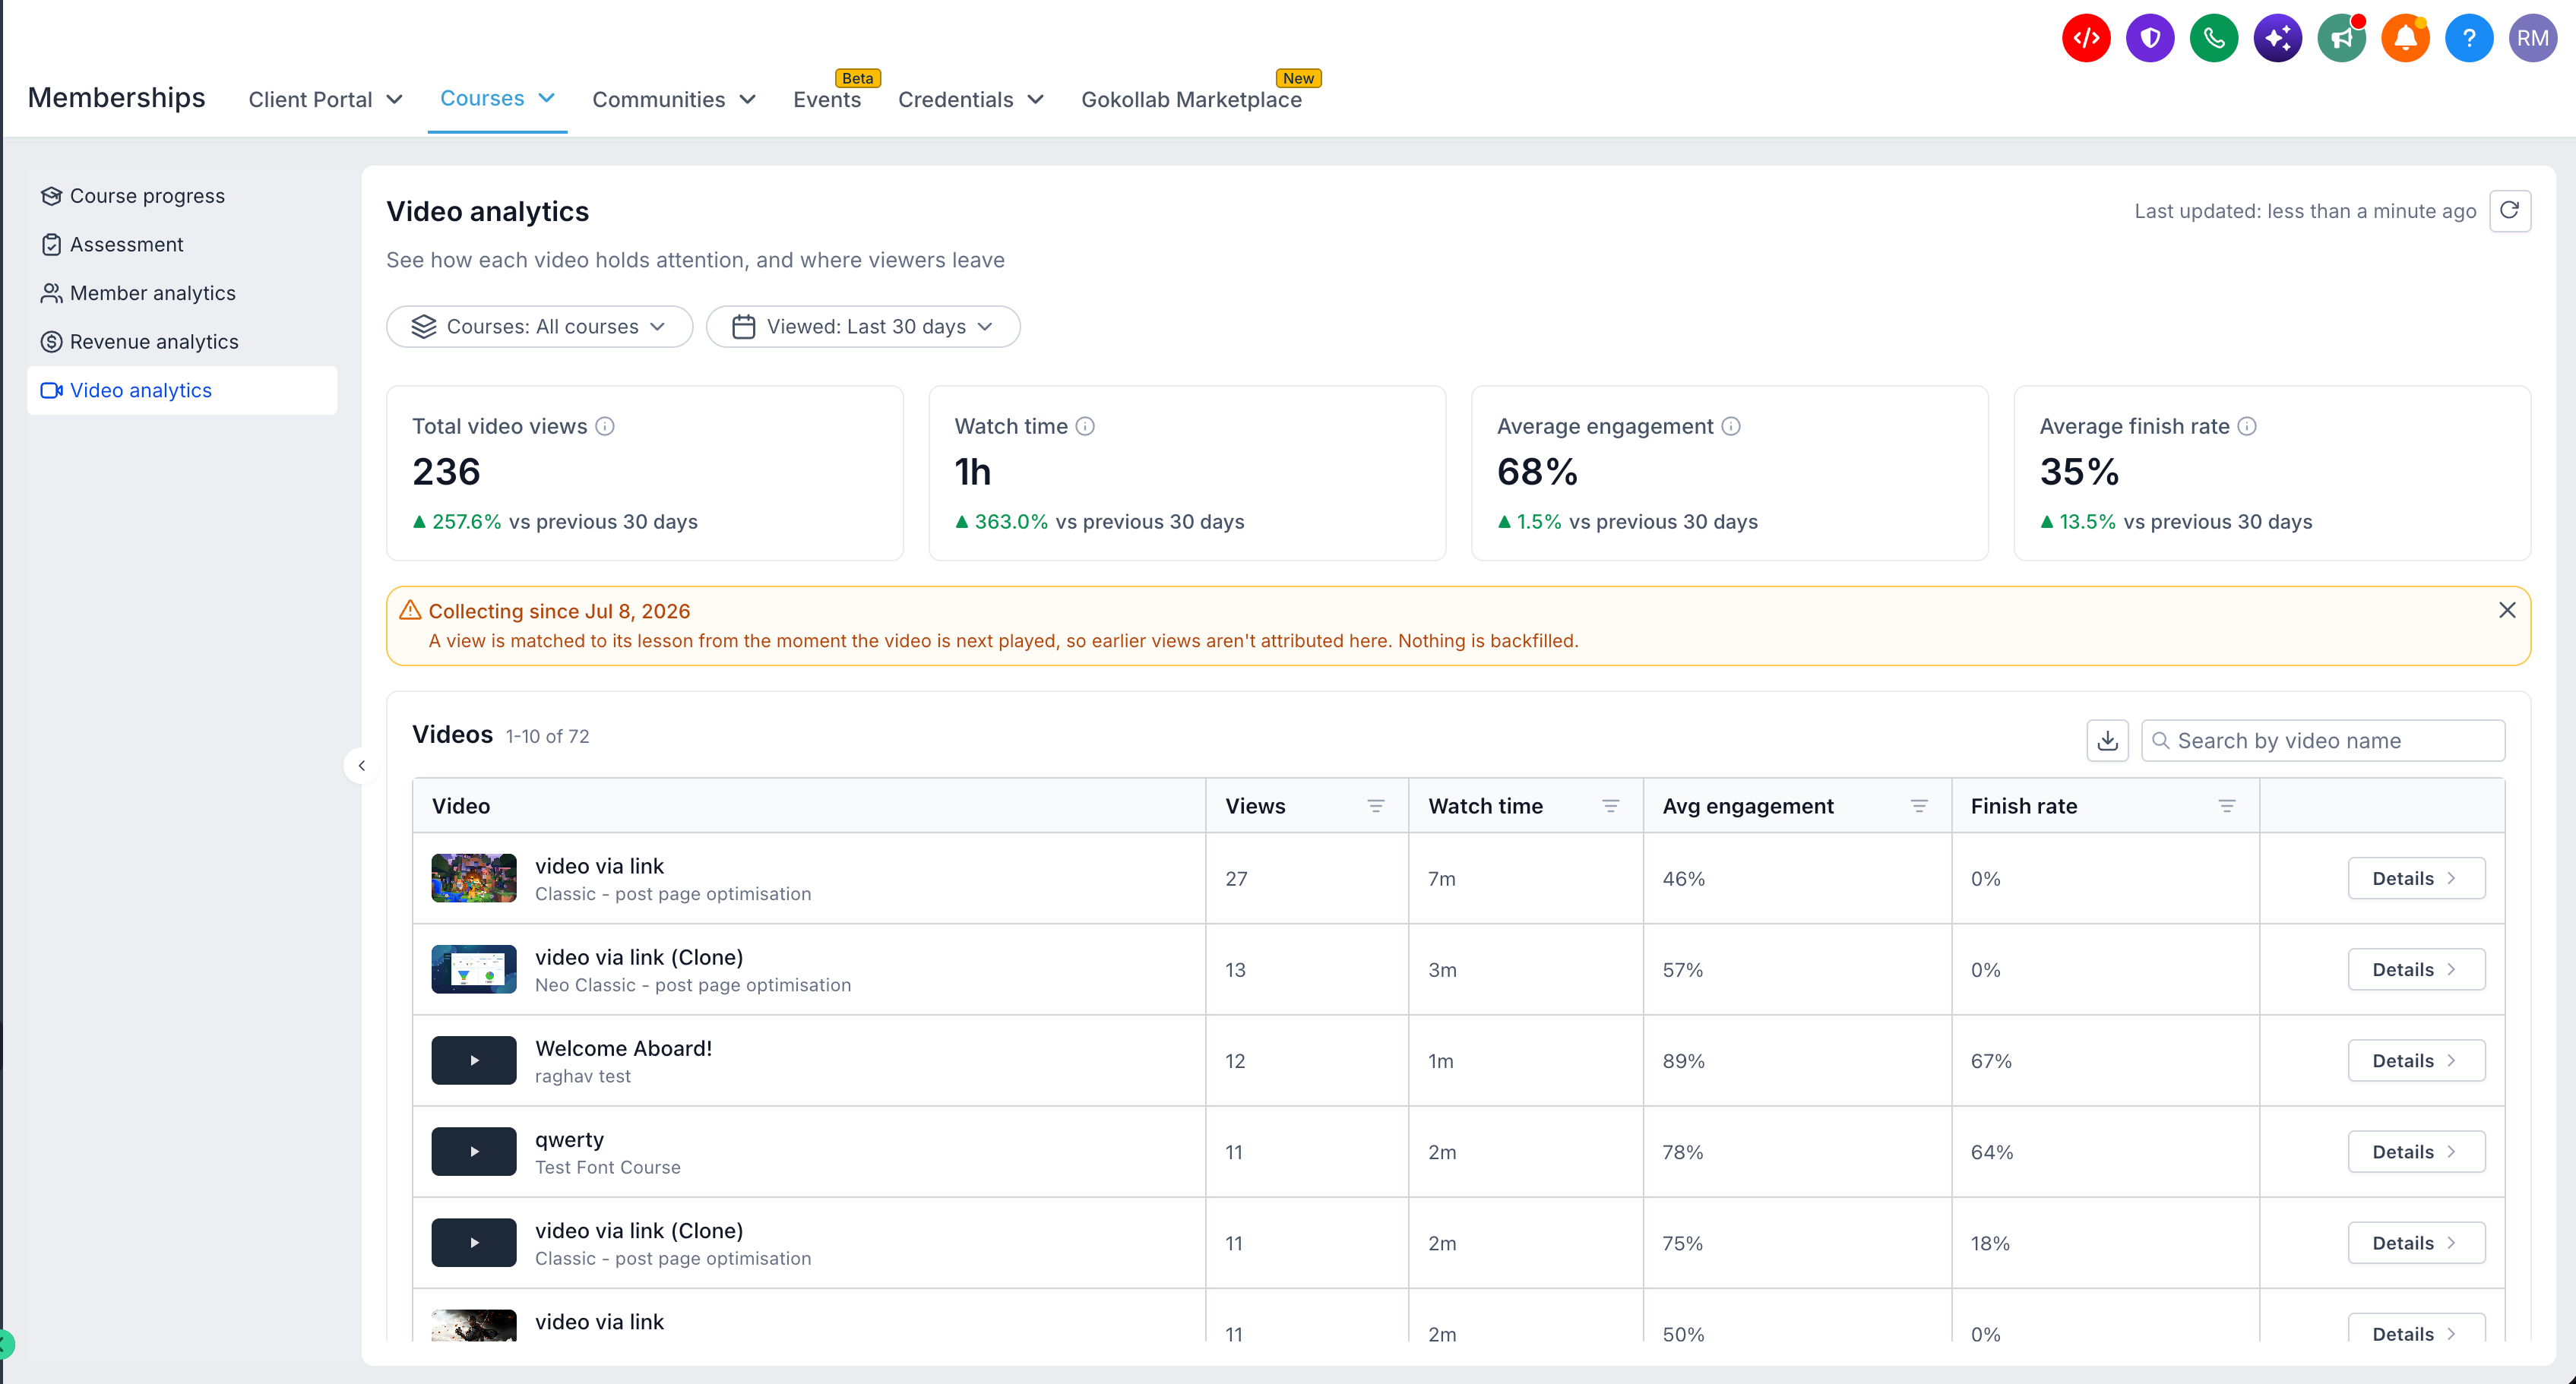Expand the Courses: All courses dropdown
This screenshot has height=1384, width=2576.
(539, 327)
